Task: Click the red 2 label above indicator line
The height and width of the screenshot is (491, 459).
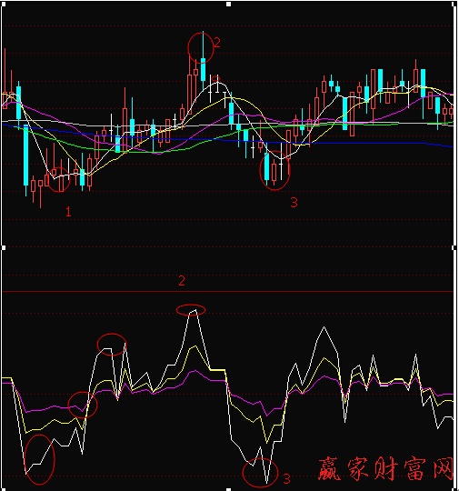Action: (182, 281)
